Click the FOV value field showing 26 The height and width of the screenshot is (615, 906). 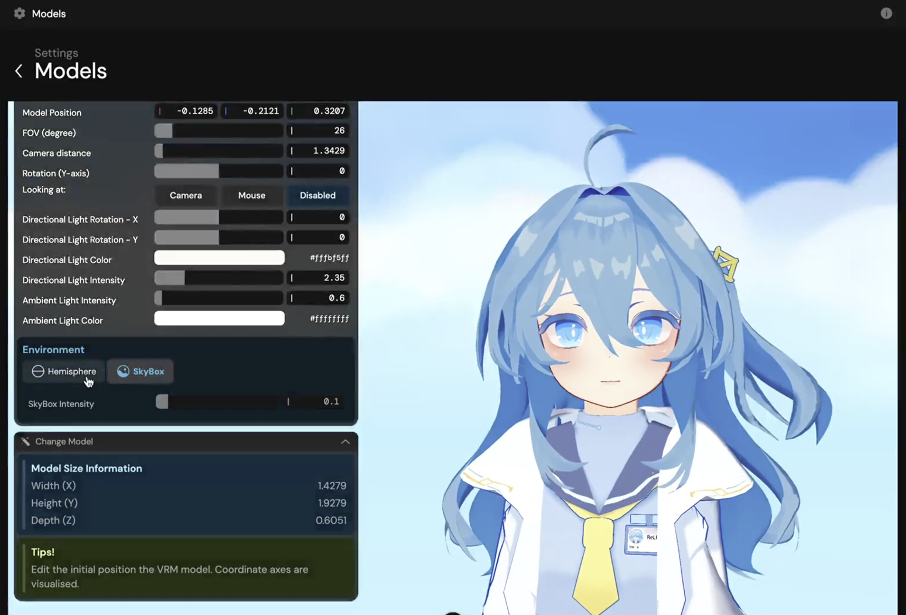(x=318, y=131)
